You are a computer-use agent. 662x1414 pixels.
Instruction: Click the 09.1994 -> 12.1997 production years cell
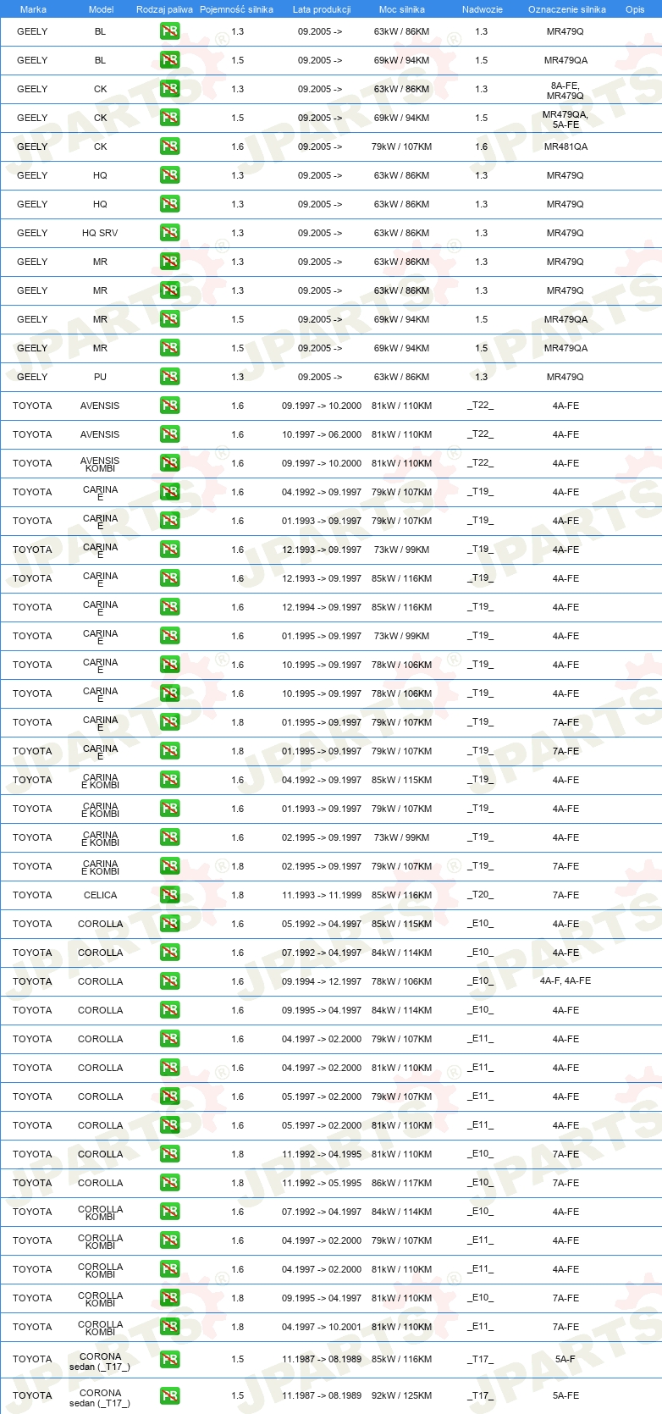point(322,981)
